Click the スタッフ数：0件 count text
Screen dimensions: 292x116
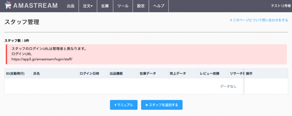(17, 41)
